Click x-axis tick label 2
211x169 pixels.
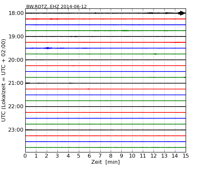coord(46,156)
